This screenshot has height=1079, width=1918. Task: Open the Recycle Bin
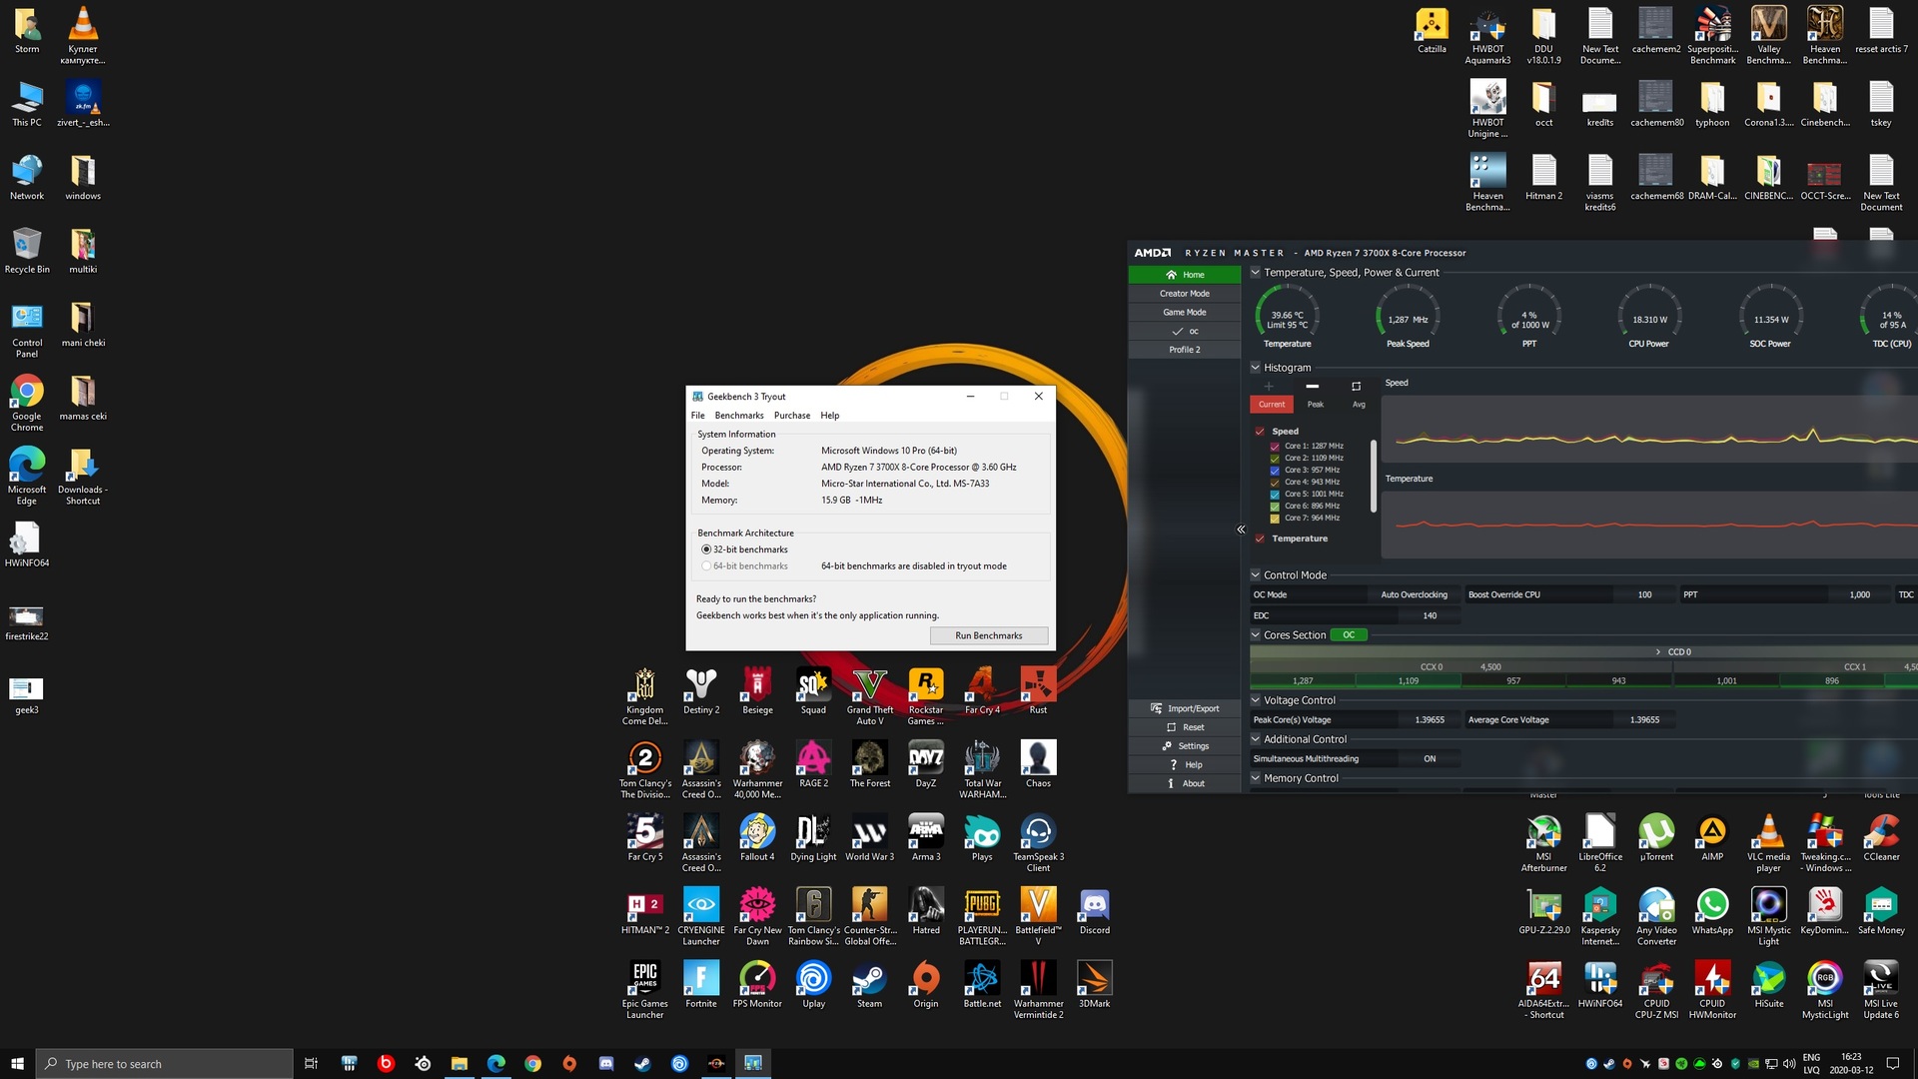27,251
